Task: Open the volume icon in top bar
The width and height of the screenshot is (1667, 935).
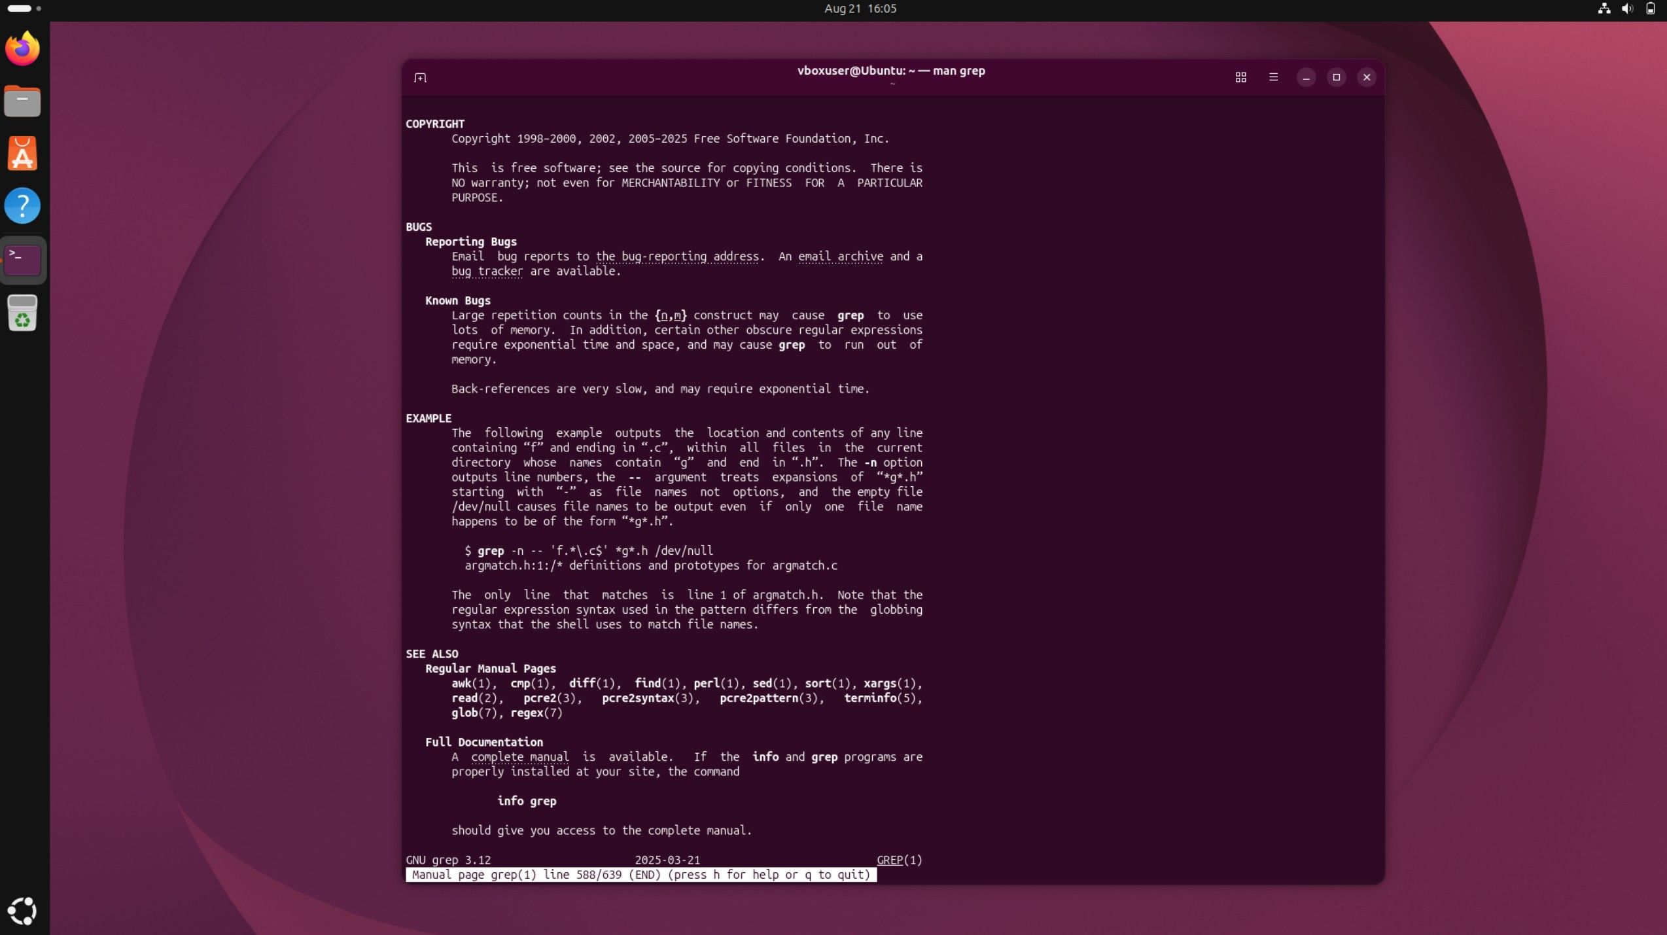Action: click(x=1627, y=9)
